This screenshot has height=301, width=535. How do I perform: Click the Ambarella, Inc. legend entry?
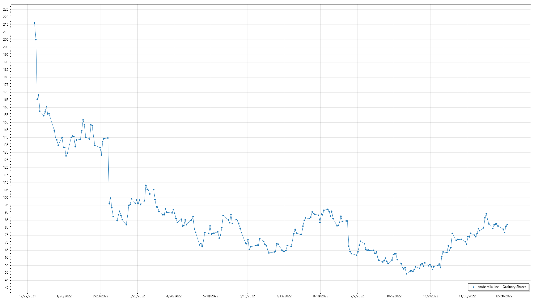tap(502, 287)
